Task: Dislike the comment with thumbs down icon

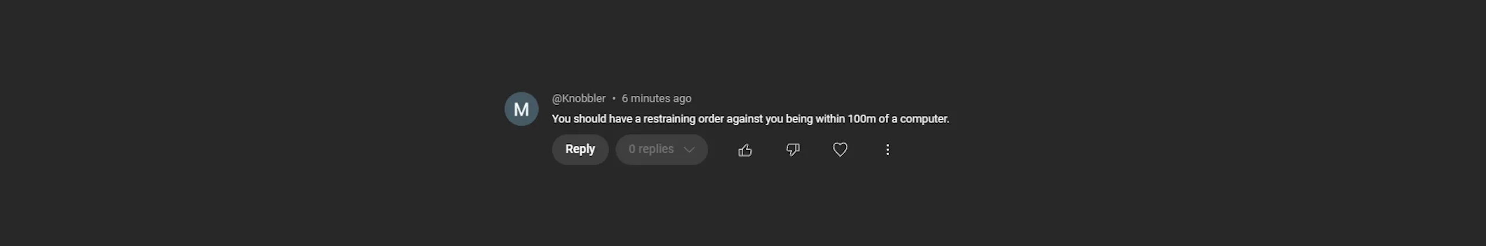Action: (x=792, y=150)
